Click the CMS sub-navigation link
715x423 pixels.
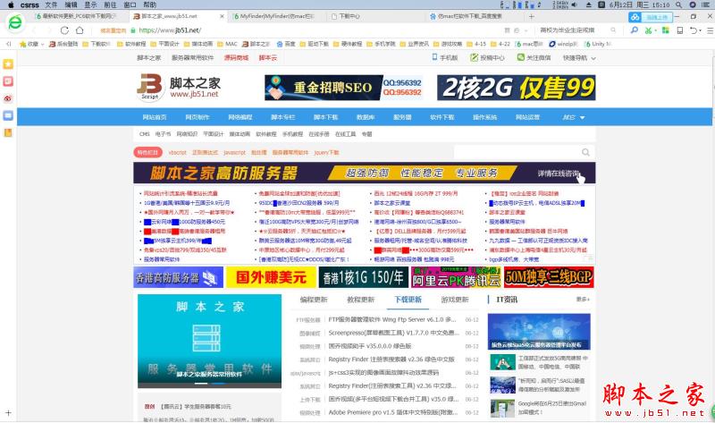[145, 134]
